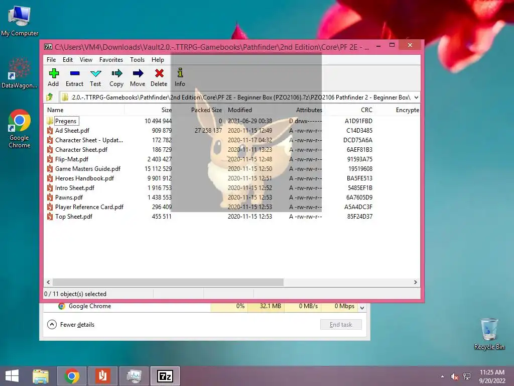This screenshot has height=386, width=514.
Task: Select Character Sheet.pdf file
Action: click(81, 150)
